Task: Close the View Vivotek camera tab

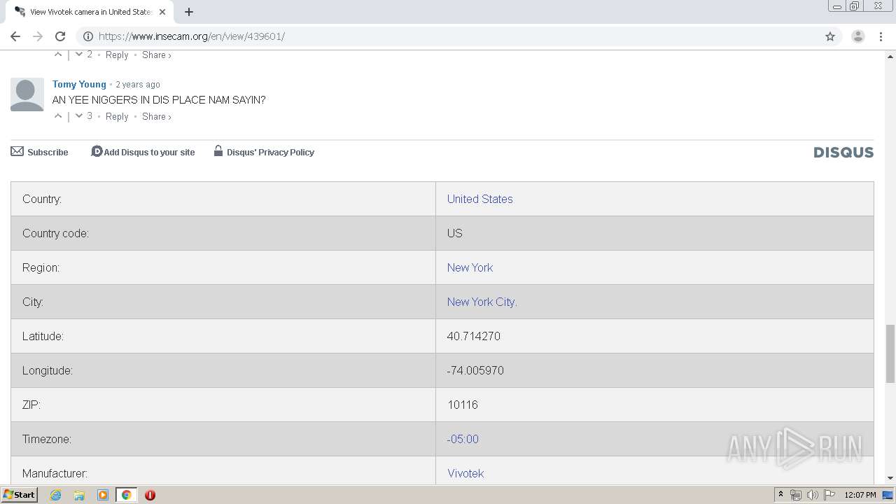Action: (162, 12)
